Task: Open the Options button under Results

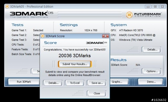Action: [x=151, y=71]
